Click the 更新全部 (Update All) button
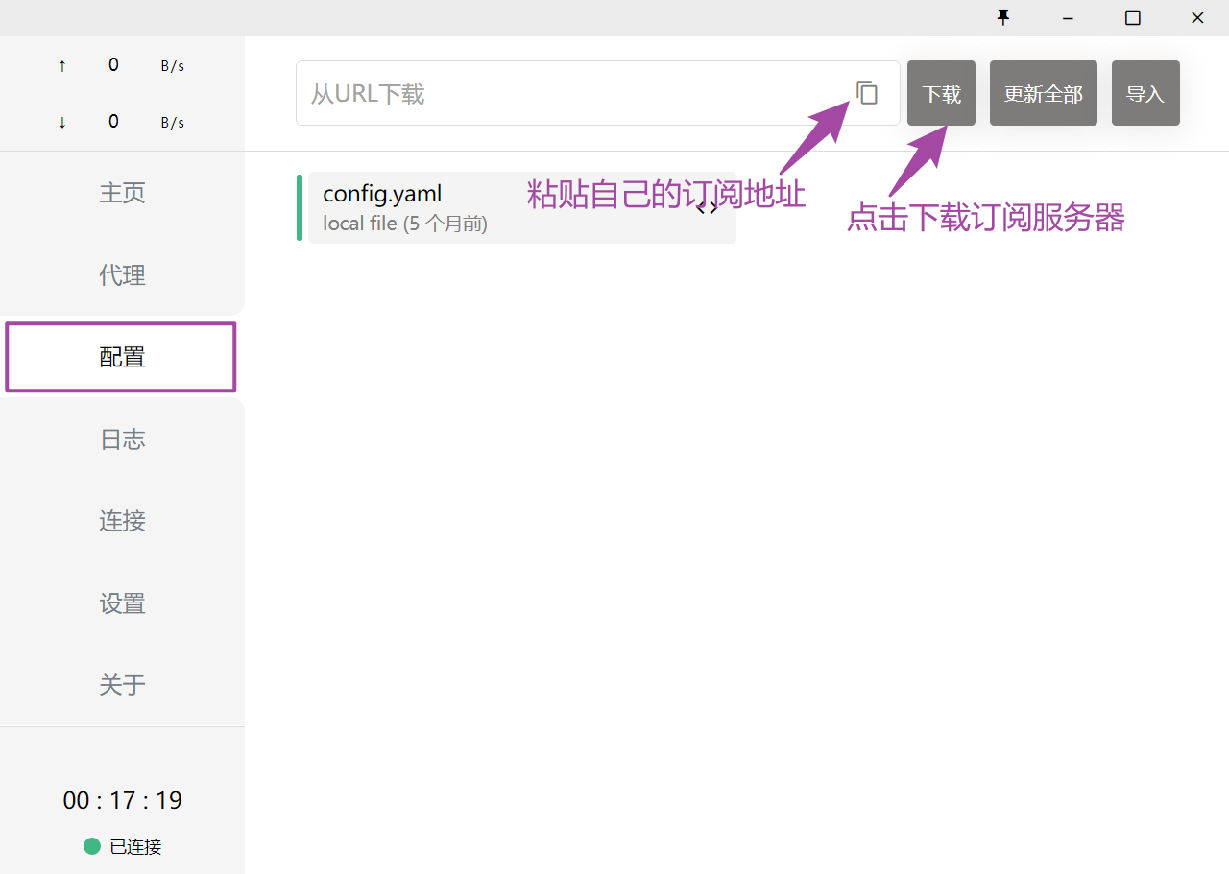1229x874 pixels. click(1043, 93)
